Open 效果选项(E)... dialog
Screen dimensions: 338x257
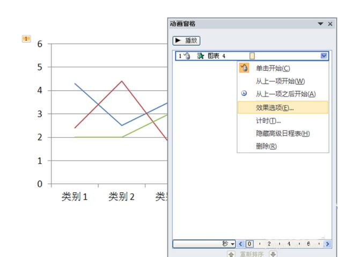(x=283, y=107)
